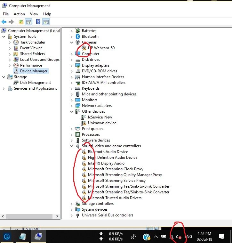The width and height of the screenshot is (232, 243).
Task: Click the battery power tray icon
Action: tap(164, 237)
